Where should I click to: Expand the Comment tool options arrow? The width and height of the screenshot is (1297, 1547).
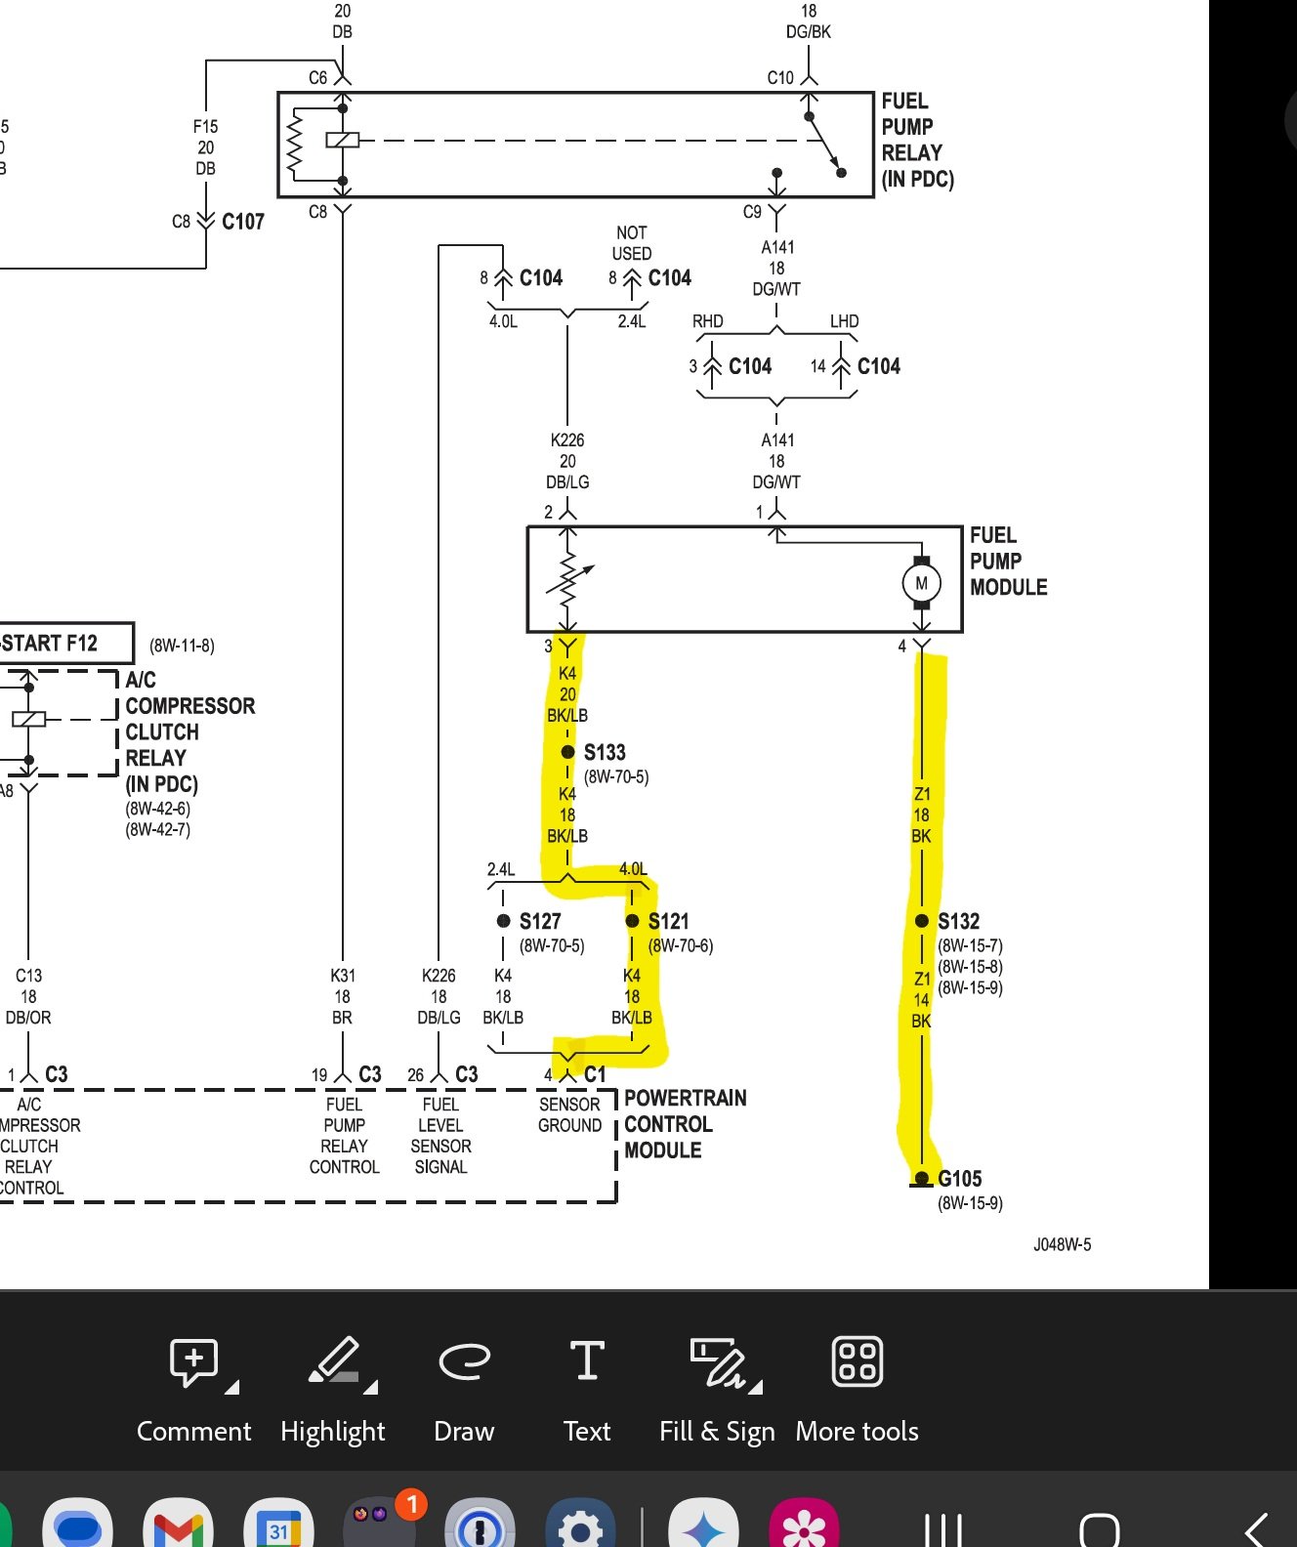(x=232, y=1386)
